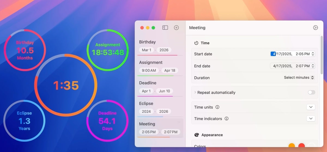Open the settings gear icon
327x152 pixels.
(x=315, y=28)
